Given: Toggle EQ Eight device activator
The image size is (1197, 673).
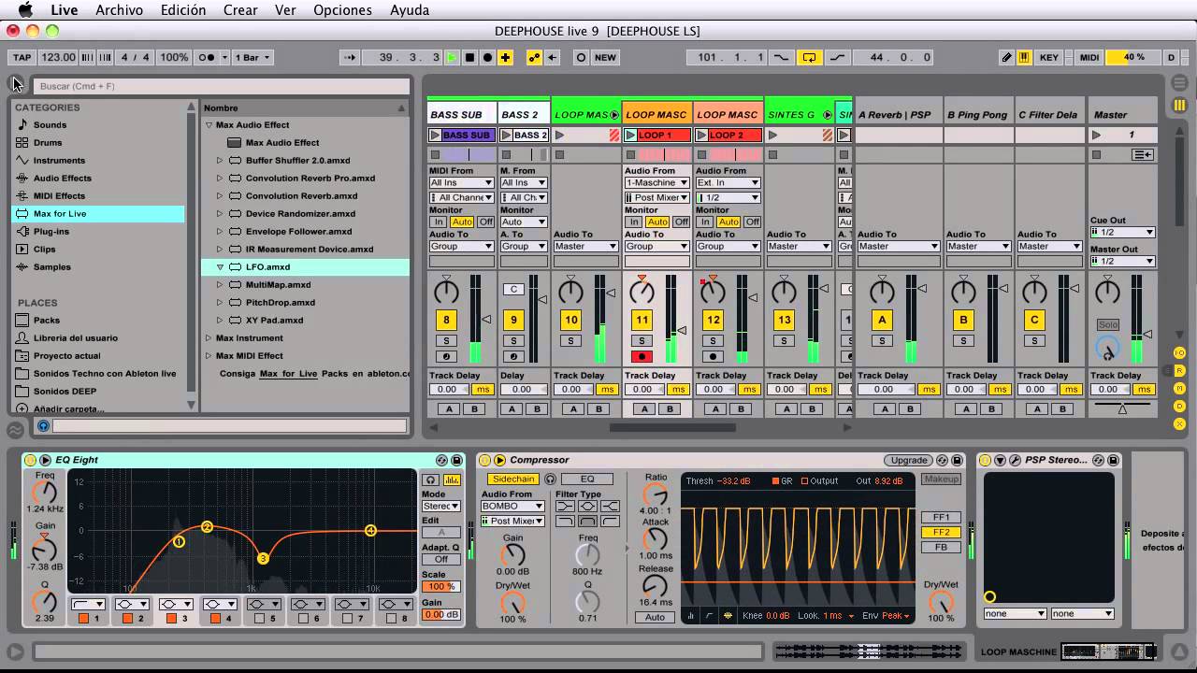Looking at the screenshot, I should coord(30,460).
